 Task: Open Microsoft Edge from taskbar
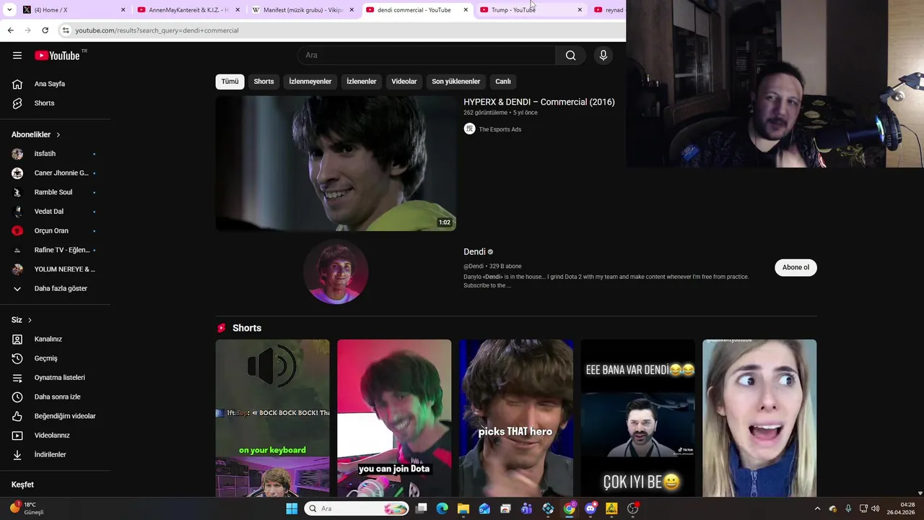pyautogui.click(x=442, y=508)
